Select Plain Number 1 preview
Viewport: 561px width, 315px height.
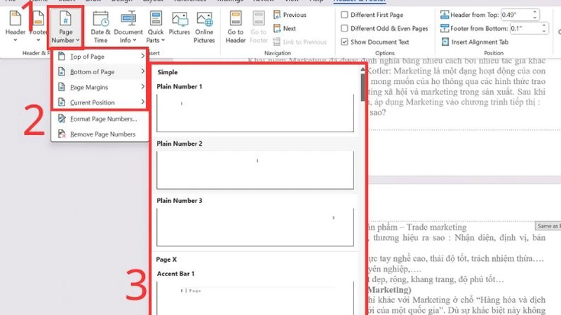255,113
